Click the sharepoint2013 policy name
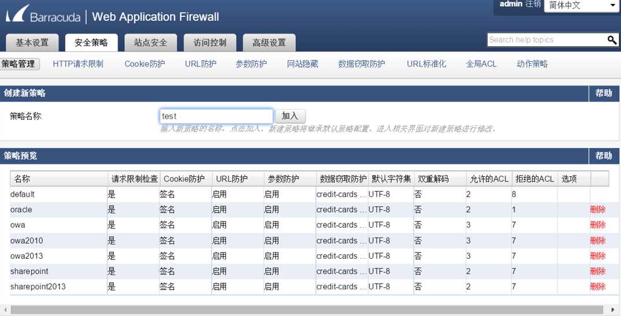Viewport: 621px width, 316px height. pos(38,287)
